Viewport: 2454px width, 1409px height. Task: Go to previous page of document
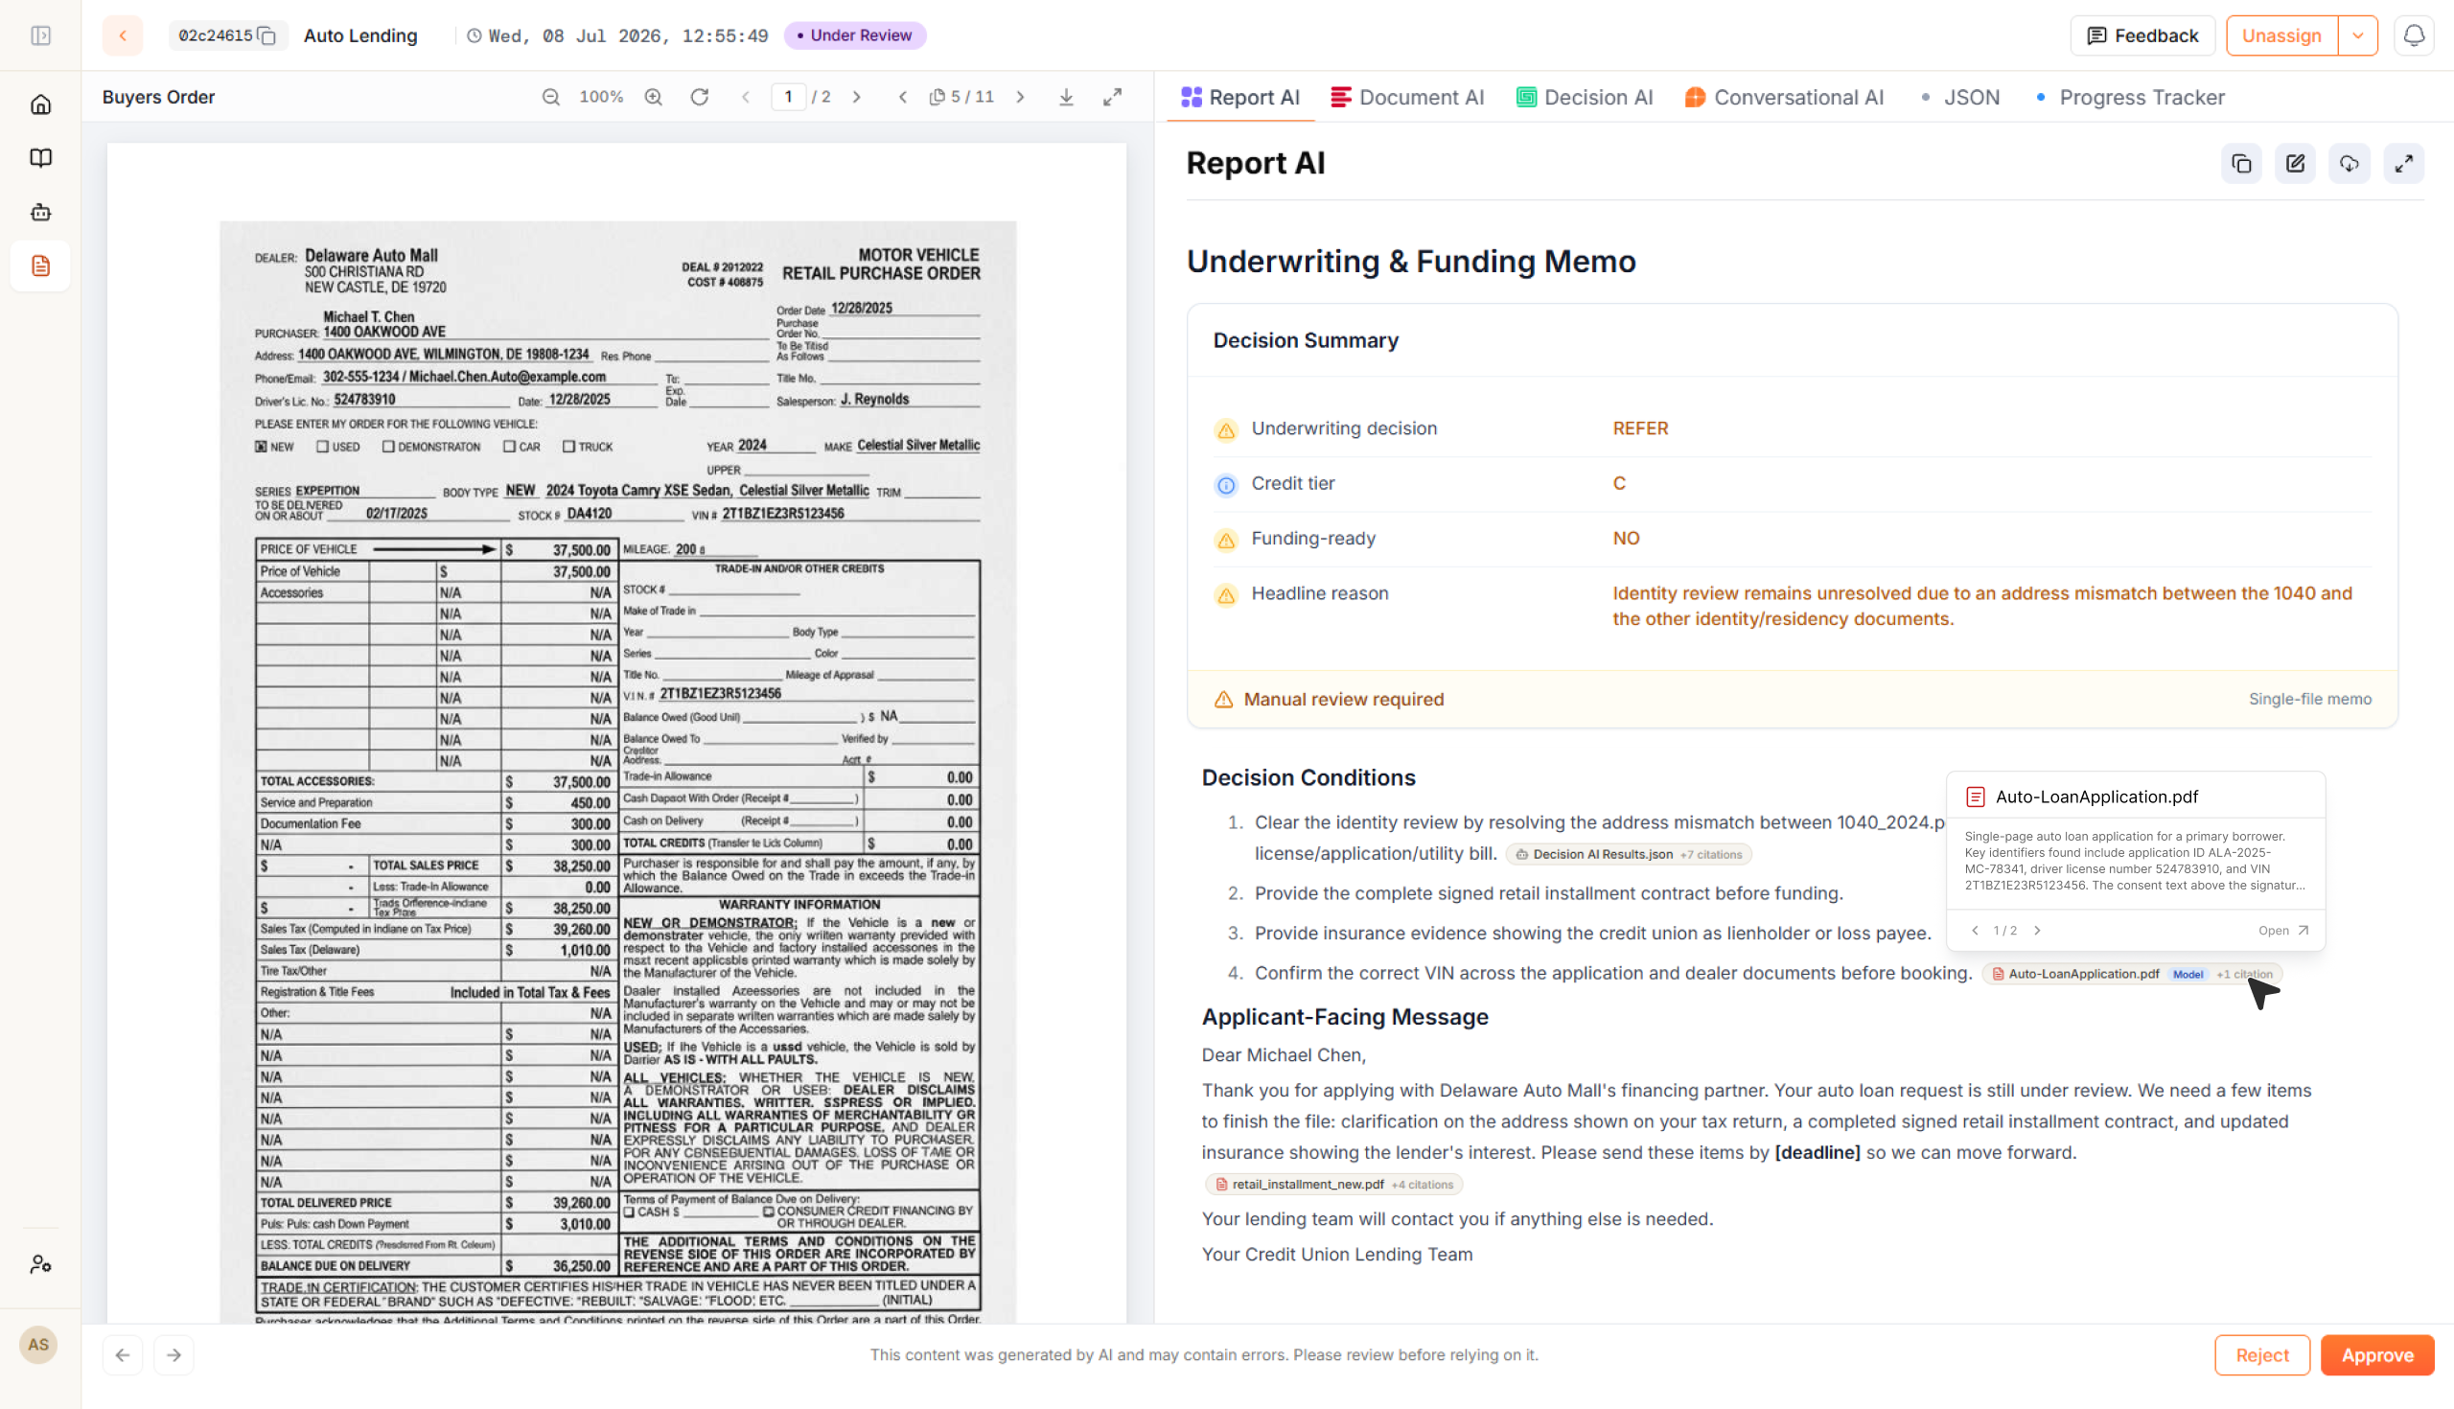745,97
